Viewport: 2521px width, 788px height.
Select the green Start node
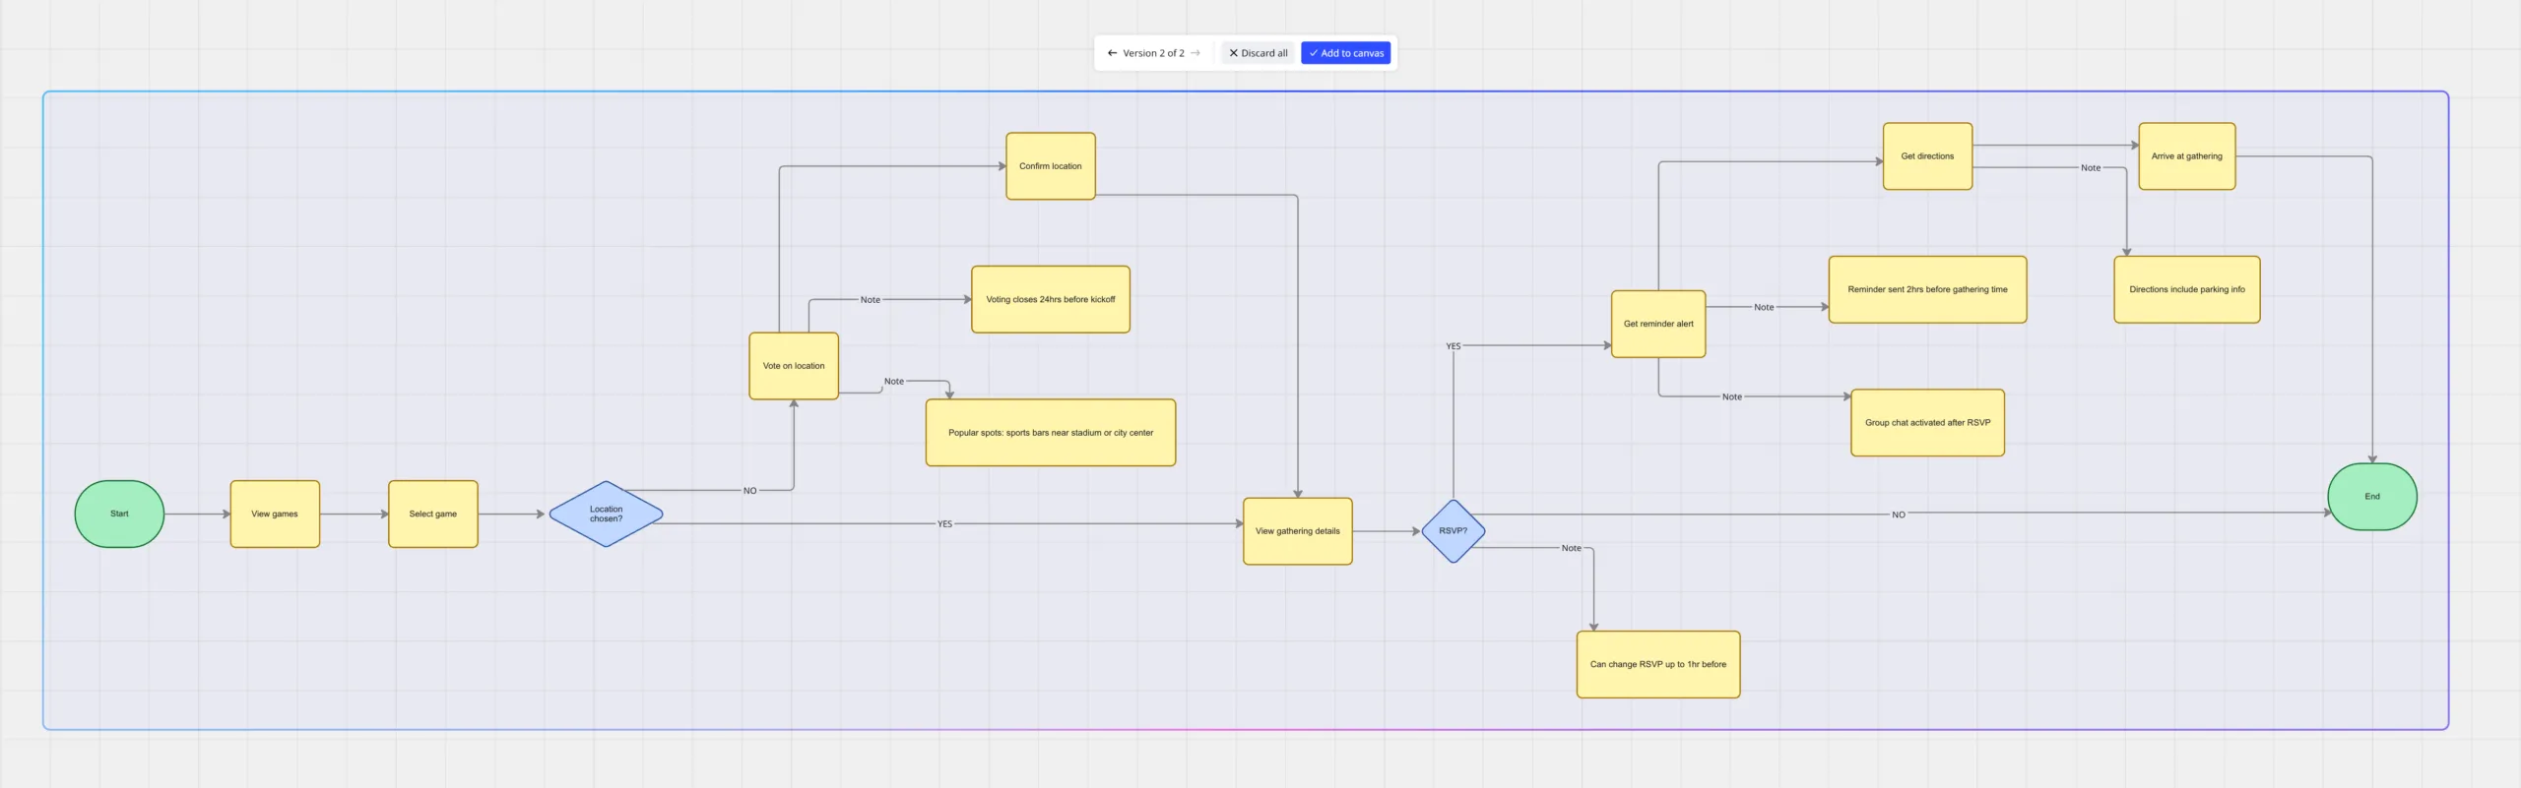(x=119, y=514)
